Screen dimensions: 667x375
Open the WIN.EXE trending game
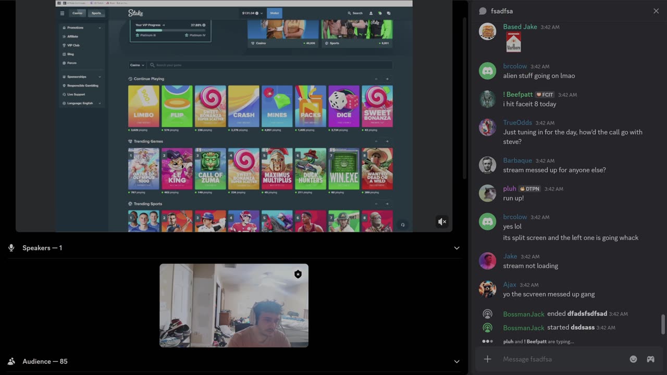343,169
